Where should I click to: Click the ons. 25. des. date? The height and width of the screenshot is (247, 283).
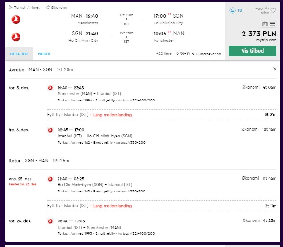point(21,179)
